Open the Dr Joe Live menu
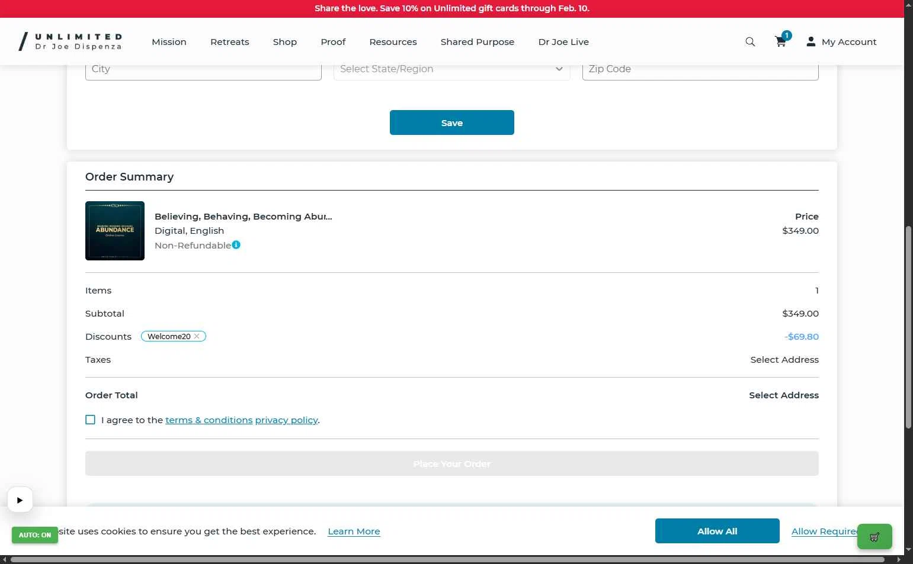The height and width of the screenshot is (564, 913). [x=563, y=42]
